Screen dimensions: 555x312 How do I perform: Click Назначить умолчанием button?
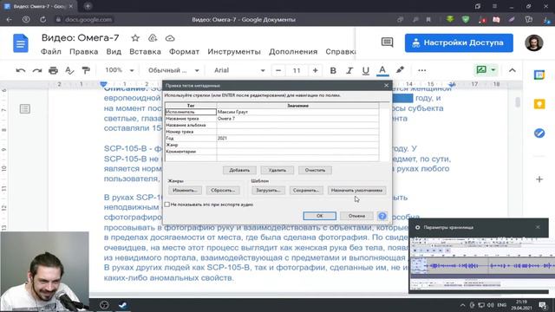(x=356, y=191)
